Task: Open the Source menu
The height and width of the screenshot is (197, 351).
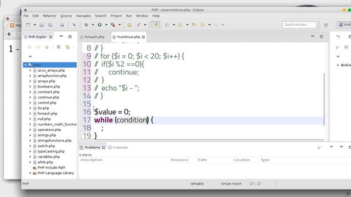Action: pos(66,16)
